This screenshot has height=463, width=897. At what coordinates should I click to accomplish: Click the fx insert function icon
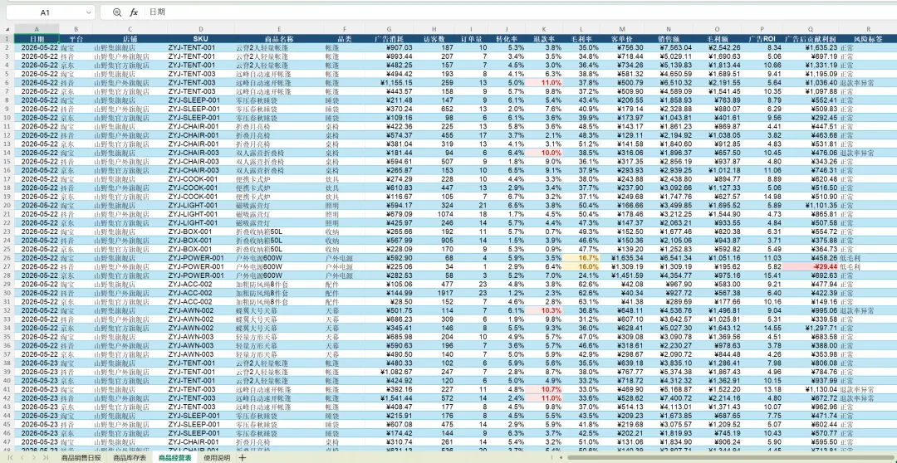(134, 12)
